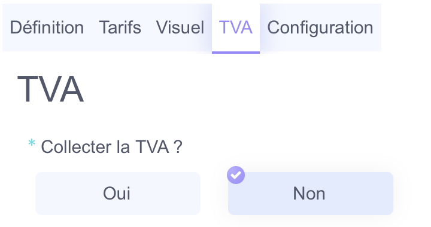This screenshot has width=431, height=227.
Task: Click the blue required asterisk marker
Action: [x=32, y=143]
